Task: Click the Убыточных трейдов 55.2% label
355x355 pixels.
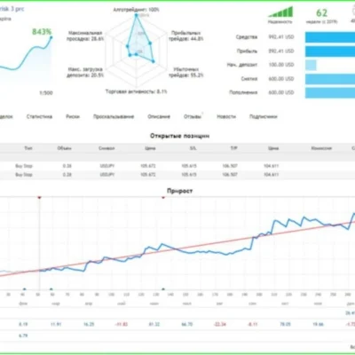Action: coord(186,72)
